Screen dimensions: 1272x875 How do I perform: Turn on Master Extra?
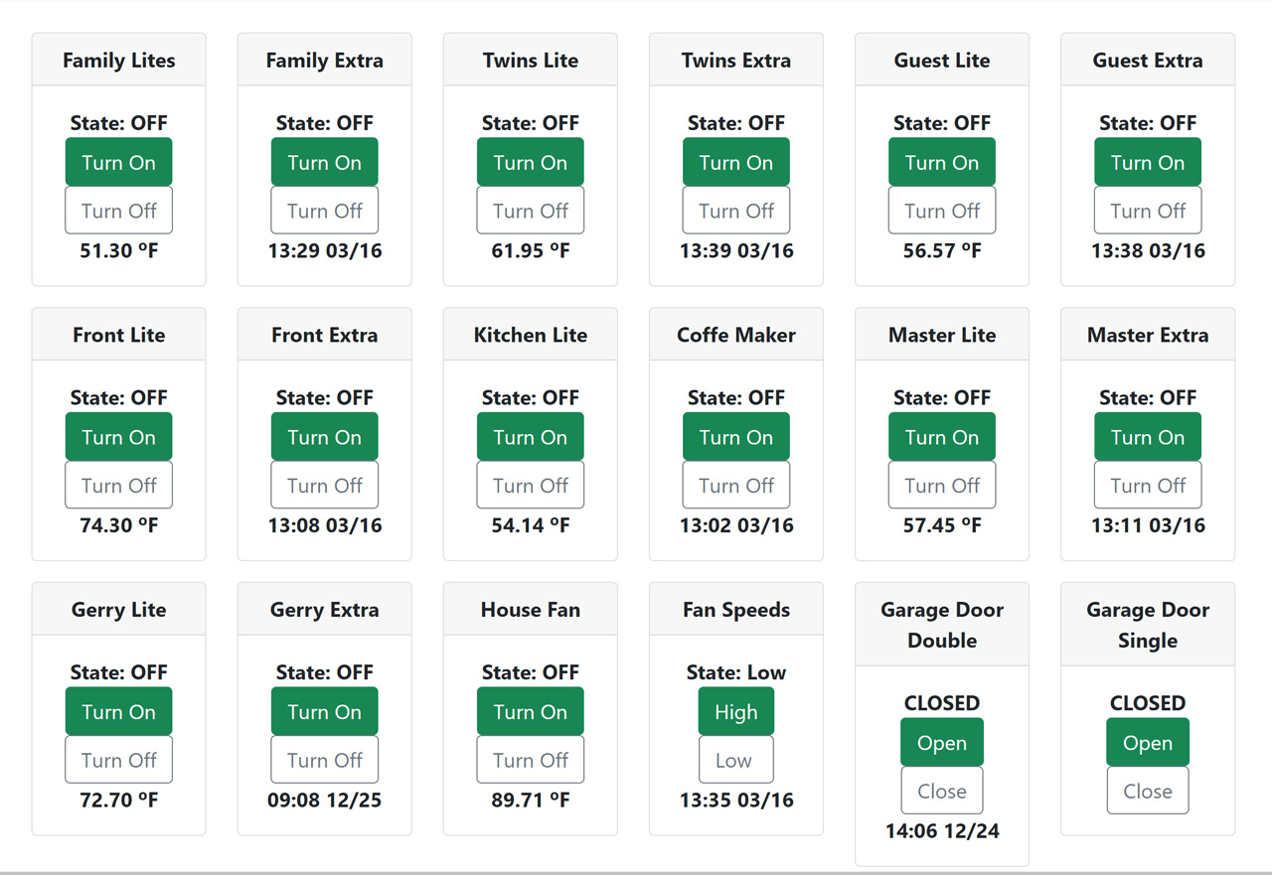(x=1147, y=437)
